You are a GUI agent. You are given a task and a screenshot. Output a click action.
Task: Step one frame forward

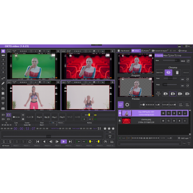pyautogui.click(x=57, y=142)
